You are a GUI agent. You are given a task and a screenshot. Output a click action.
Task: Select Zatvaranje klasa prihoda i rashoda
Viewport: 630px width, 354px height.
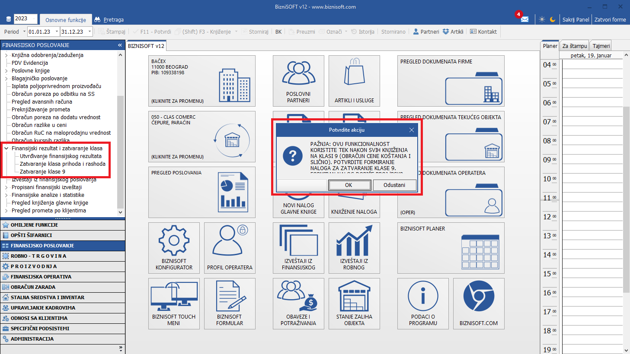[63, 164]
